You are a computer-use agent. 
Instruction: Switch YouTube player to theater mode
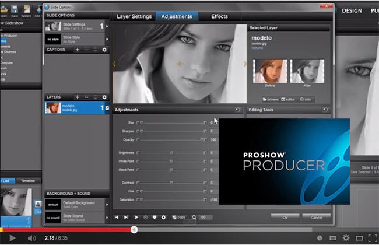tap(359, 239)
